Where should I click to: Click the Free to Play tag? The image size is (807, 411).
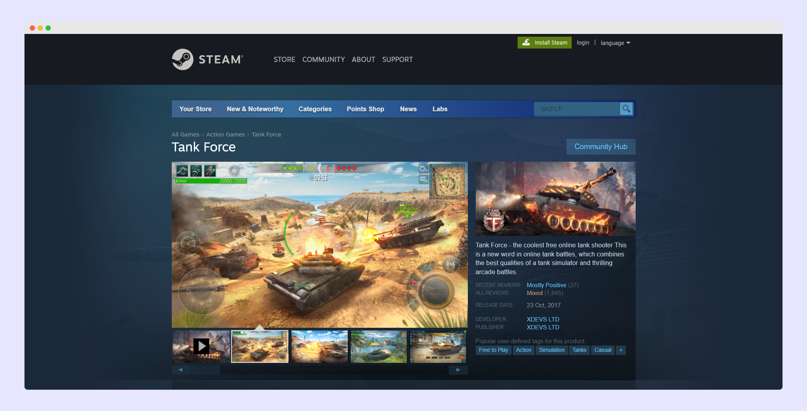493,350
